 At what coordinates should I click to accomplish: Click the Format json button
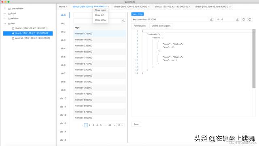pos(140,26)
